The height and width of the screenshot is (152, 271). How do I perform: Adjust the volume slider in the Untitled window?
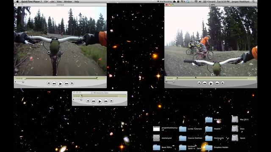[x=20, y=82]
